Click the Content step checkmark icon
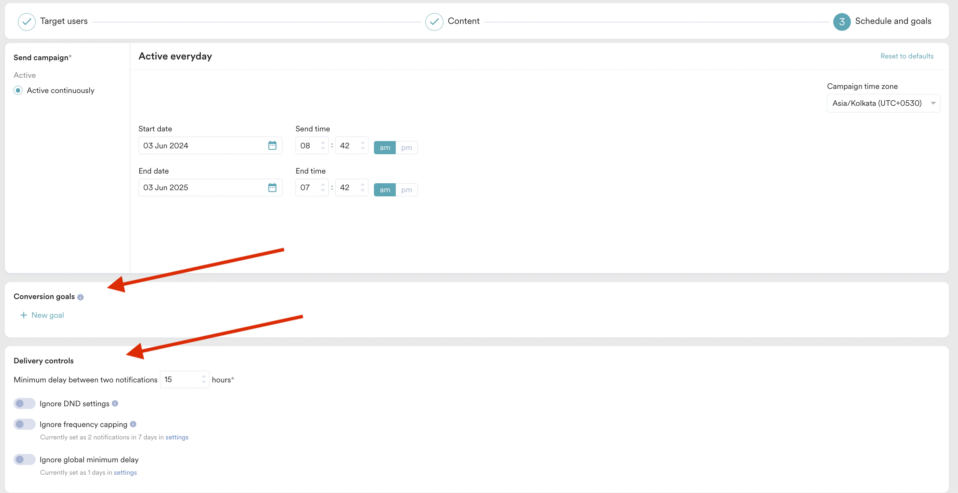This screenshot has height=493, width=958. tap(434, 21)
